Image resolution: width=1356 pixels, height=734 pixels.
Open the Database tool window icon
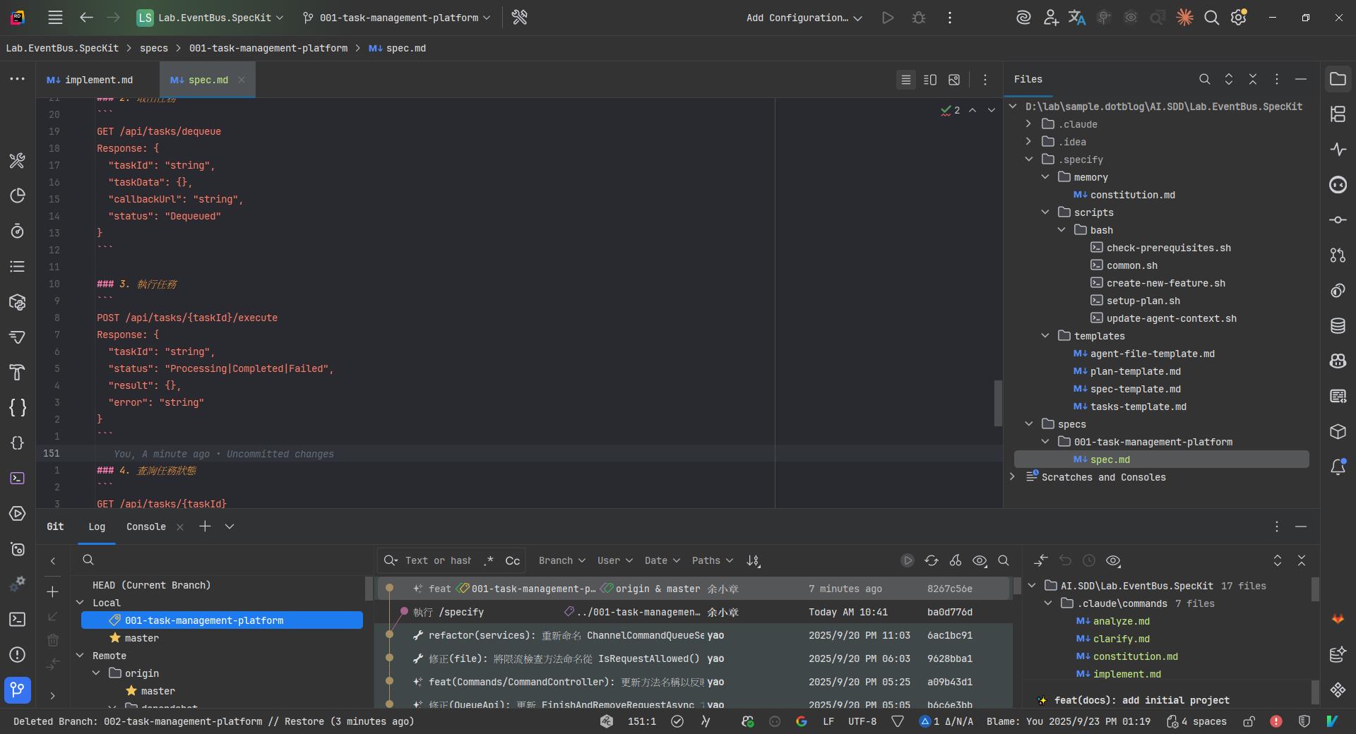tap(1338, 326)
